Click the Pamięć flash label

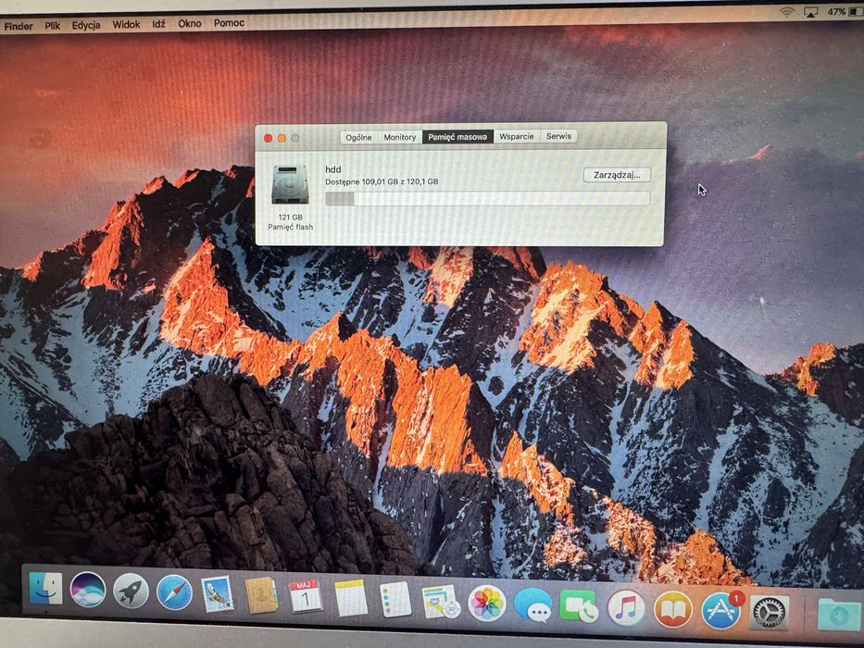tap(291, 227)
